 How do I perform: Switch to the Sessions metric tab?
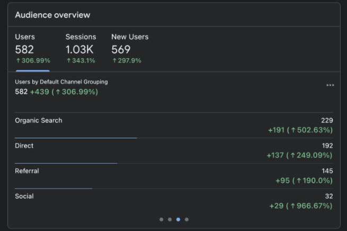point(81,49)
